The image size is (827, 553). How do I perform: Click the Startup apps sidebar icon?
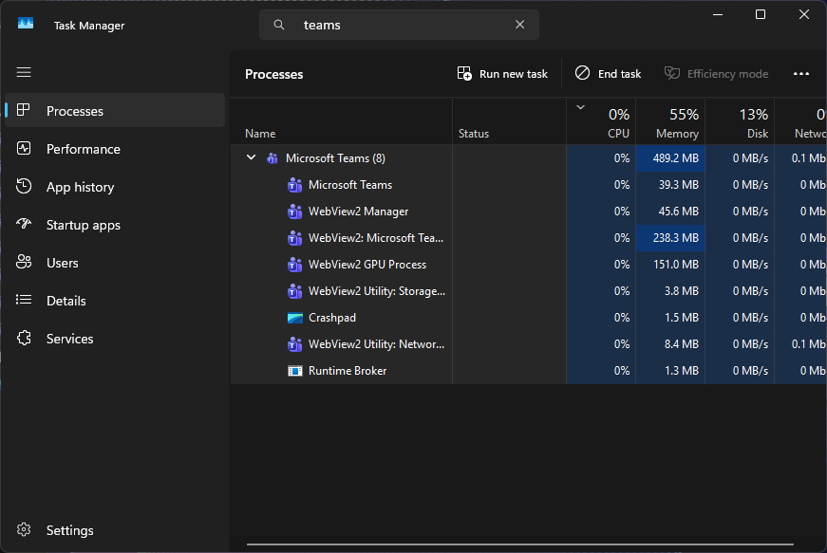[x=25, y=225]
